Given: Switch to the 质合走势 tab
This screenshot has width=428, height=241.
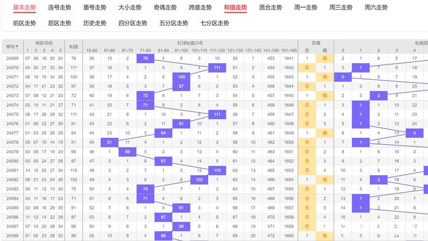Looking at the screenshot, I should click(x=270, y=8).
